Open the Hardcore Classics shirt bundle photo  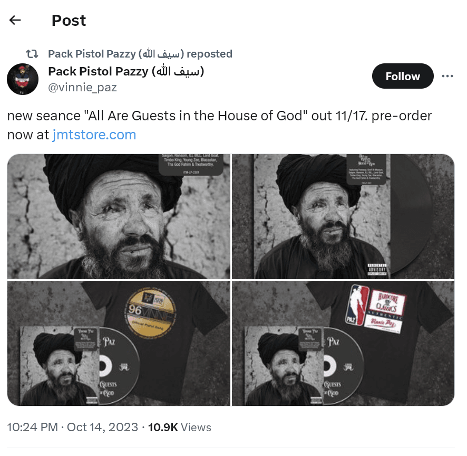pos(343,343)
